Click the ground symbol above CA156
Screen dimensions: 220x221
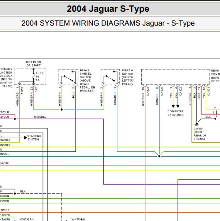point(197,124)
